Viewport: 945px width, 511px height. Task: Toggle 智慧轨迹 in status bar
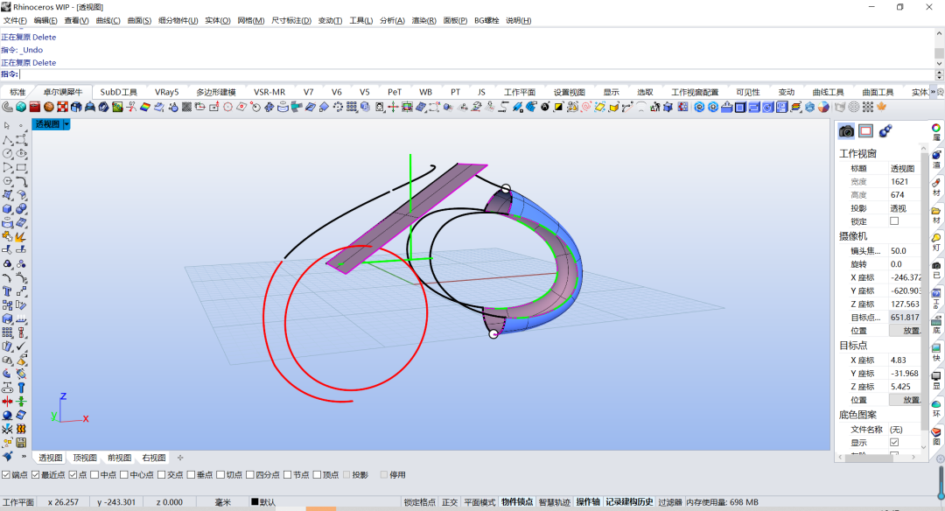(x=555, y=502)
